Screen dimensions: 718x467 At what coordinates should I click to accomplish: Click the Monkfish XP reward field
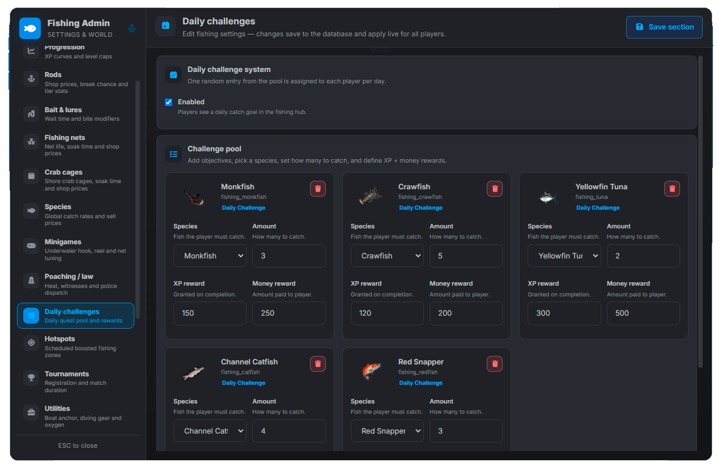pyautogui.click(x=210, y=313)
